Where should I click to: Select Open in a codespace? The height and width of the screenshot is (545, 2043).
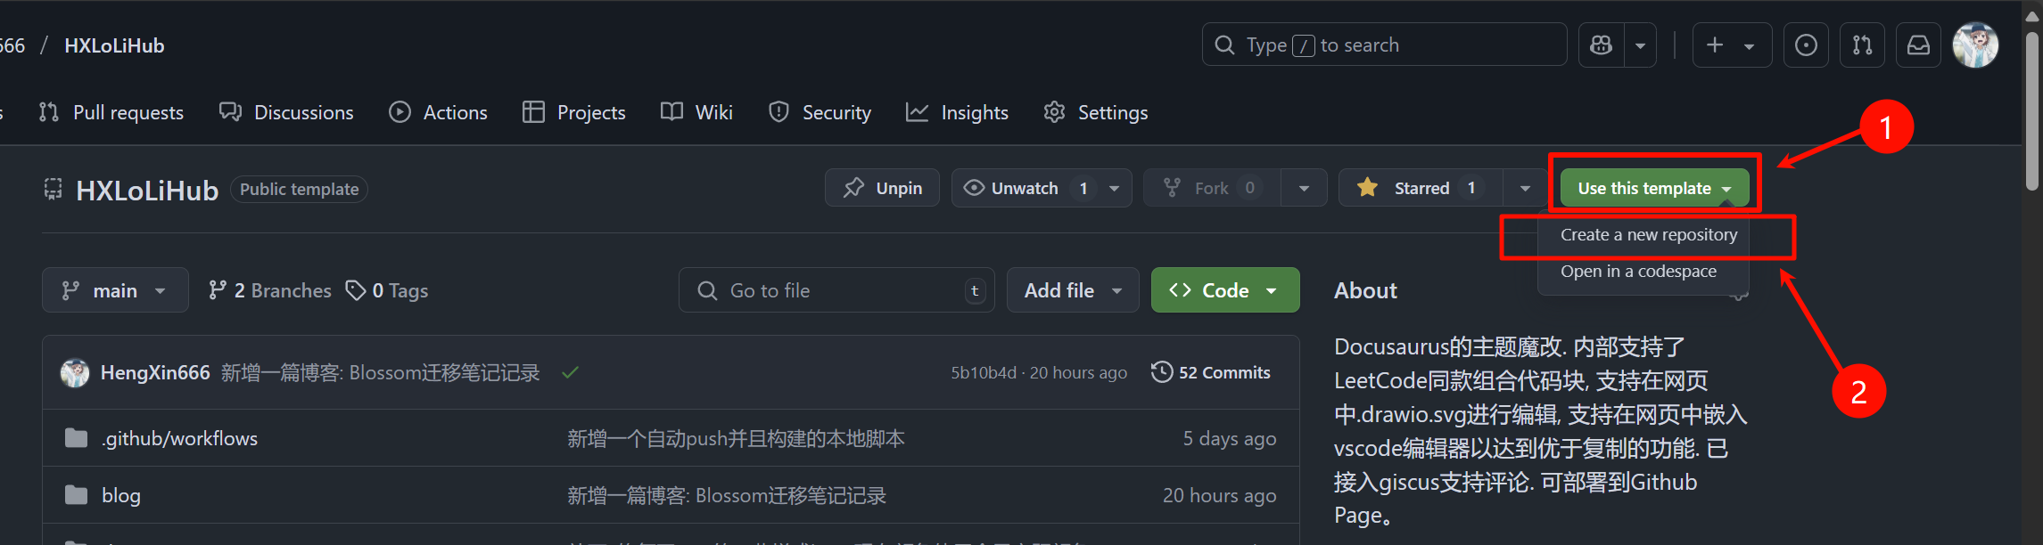click(x=1638, y=272)
